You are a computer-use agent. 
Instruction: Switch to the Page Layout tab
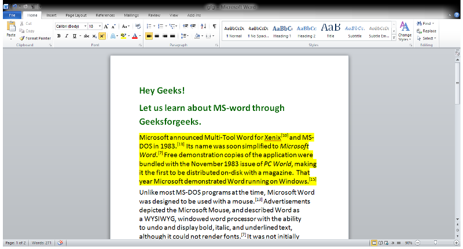(76, 16)
